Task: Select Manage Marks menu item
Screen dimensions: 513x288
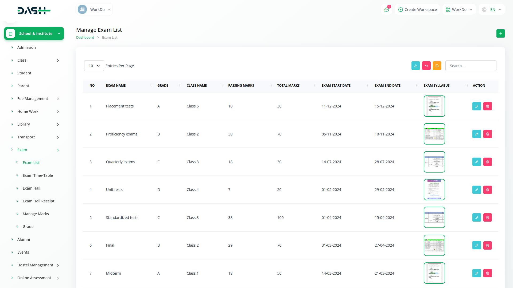Action: tap(36, 214)
